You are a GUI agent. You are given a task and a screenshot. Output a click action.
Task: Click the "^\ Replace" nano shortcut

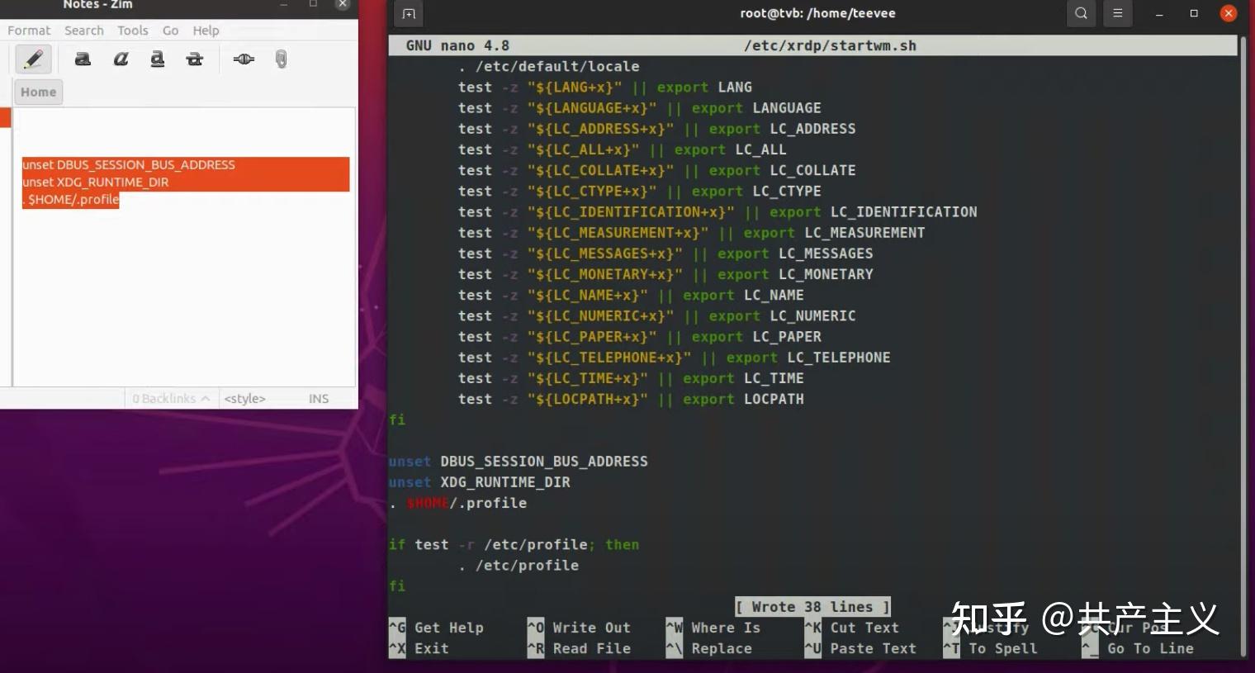(x=709, y=649)
